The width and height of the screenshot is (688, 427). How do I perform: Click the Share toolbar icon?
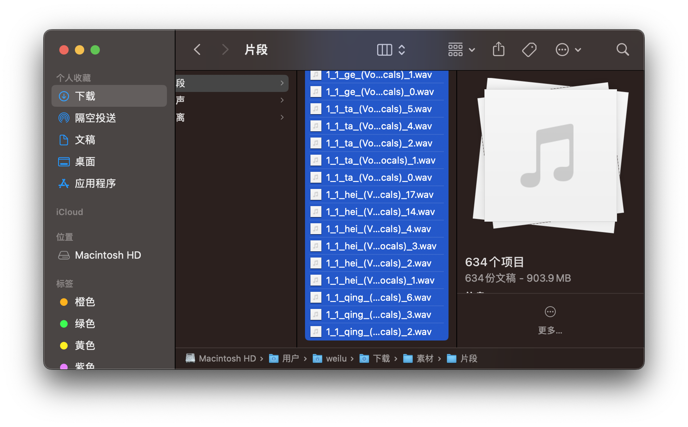(498, 49)
